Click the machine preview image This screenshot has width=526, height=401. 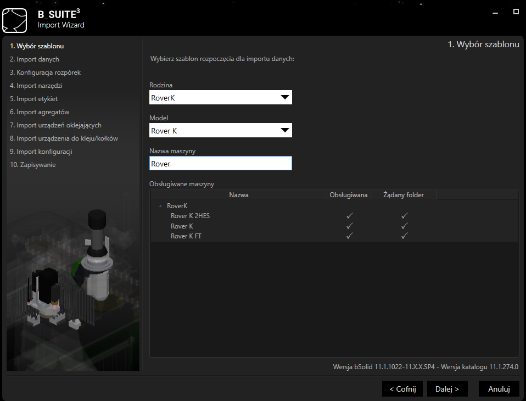(x=73, y=282)
